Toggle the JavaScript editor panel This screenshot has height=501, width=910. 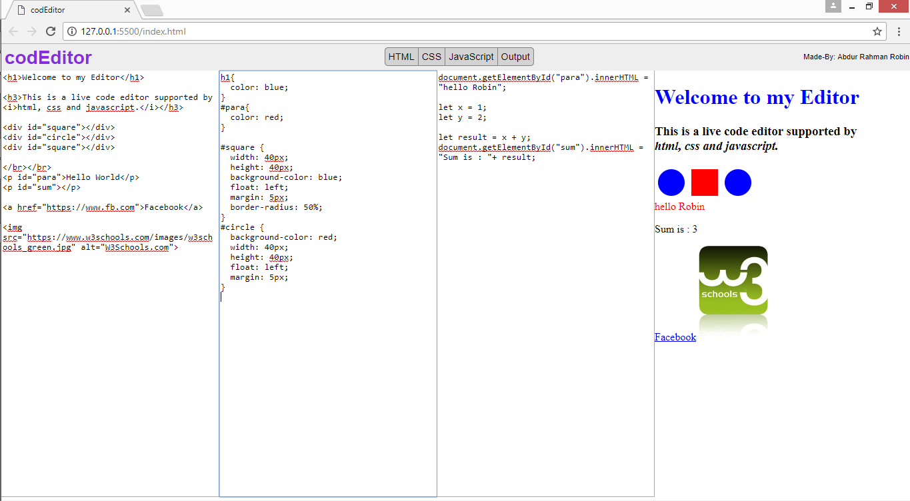471,57
